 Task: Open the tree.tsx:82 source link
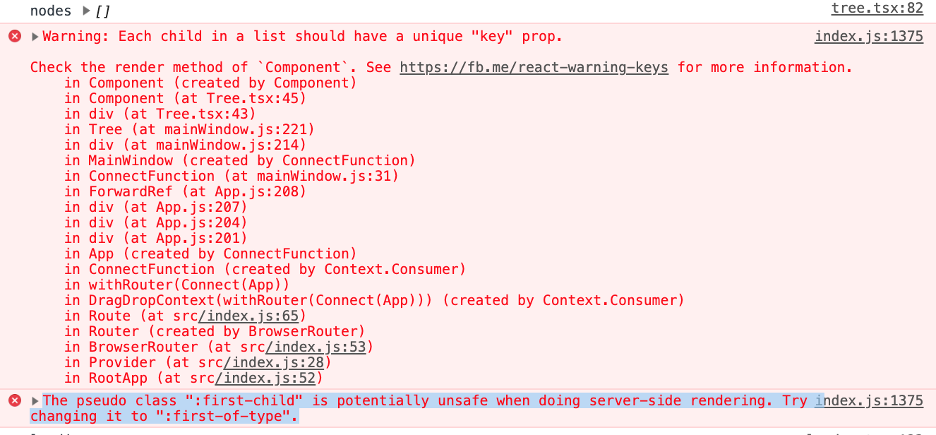pyautogui.click(x=877, y=9)
